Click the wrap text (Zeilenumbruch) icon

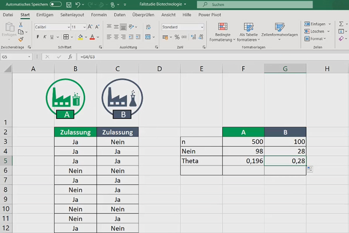click(x=148, y=27)
